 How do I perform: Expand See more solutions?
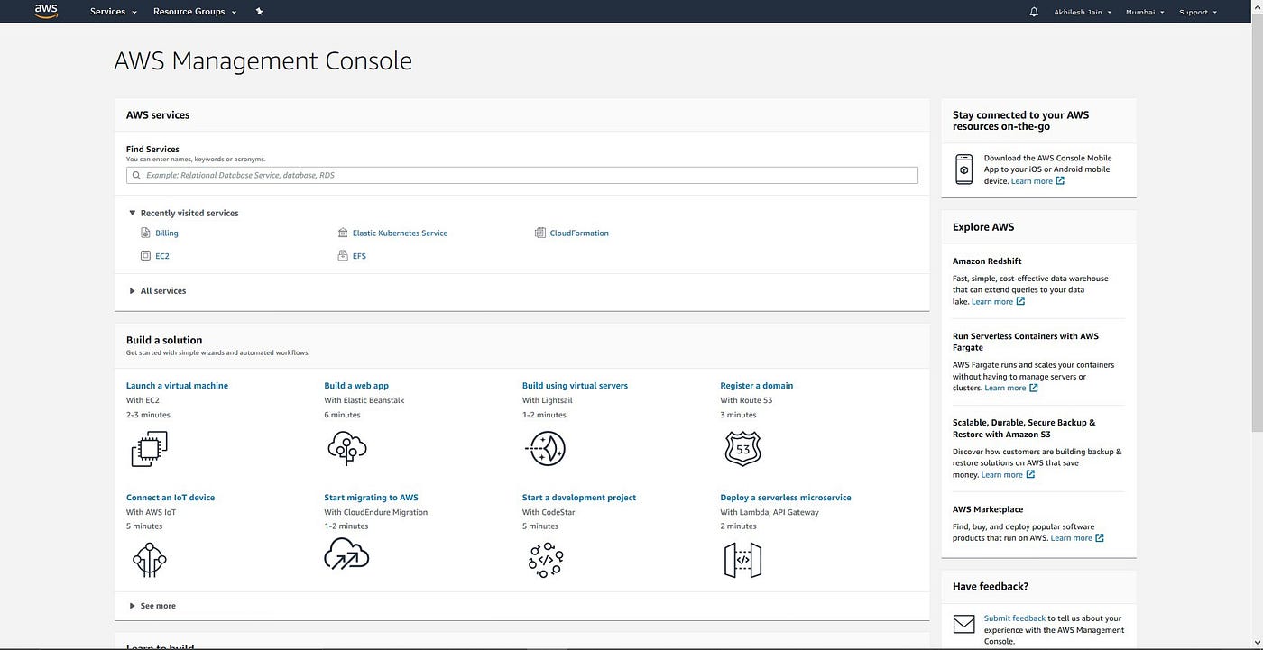(x=152, y=606)
